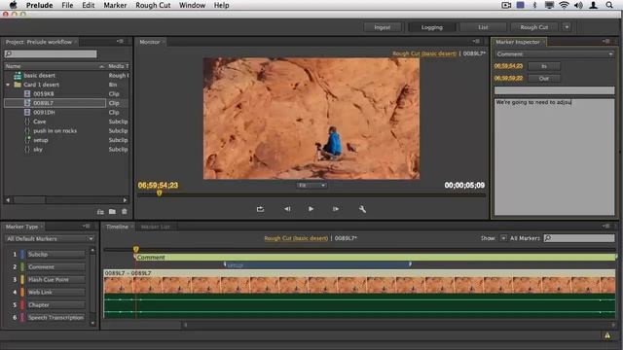
Task: Play the clip in Monitor
Action: click(311, 209)
